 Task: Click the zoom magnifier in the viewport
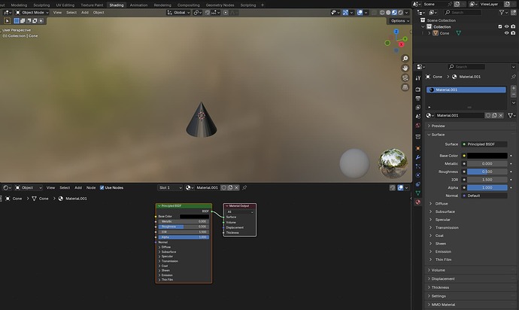[405, 59]
